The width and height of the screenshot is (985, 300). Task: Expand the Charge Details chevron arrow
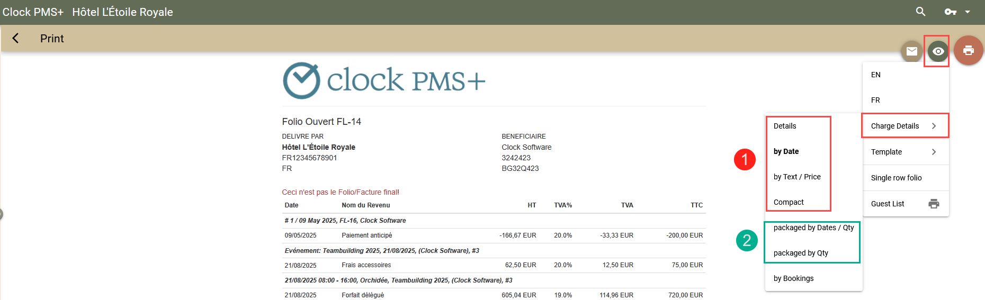coord(934,126)
